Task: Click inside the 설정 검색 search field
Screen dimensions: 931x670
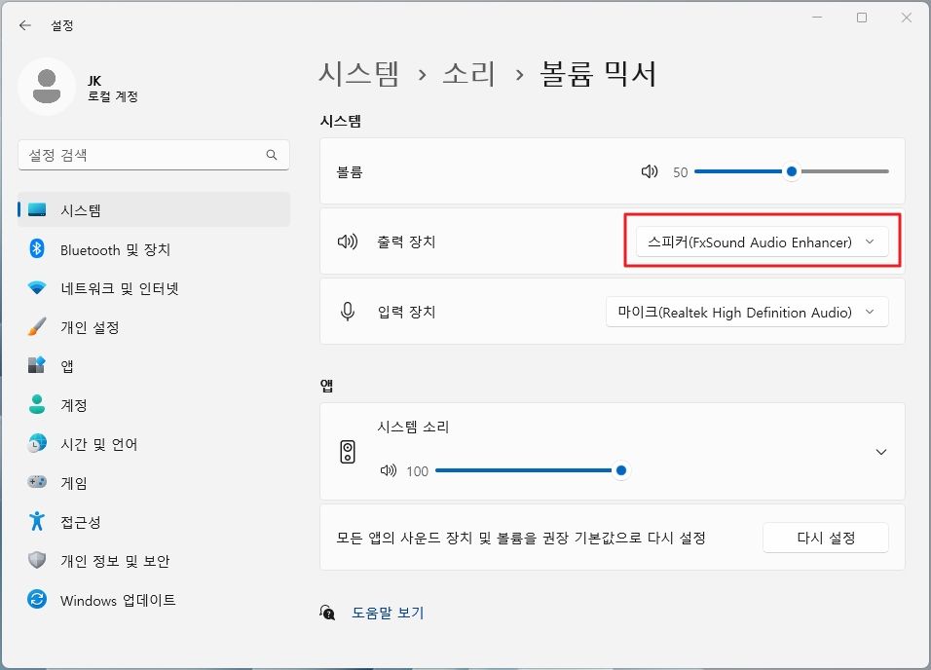Action: 154,155
